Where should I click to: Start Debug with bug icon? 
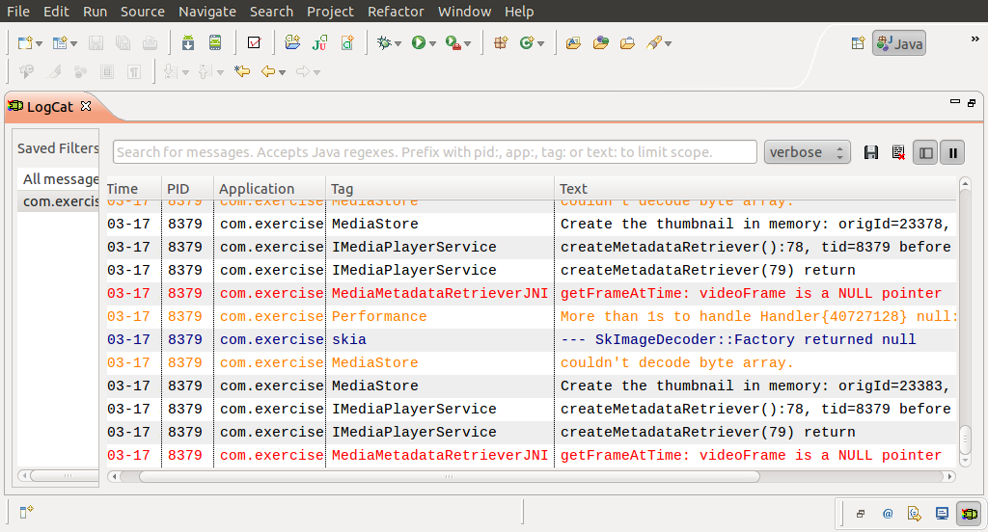(x=384, y=42)
